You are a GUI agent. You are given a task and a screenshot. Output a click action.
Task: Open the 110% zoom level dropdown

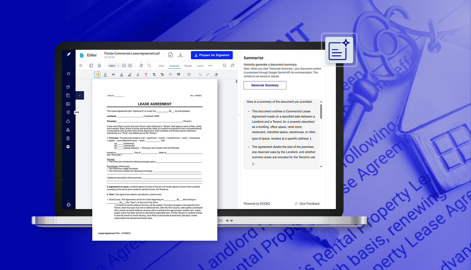coord(114,66)
